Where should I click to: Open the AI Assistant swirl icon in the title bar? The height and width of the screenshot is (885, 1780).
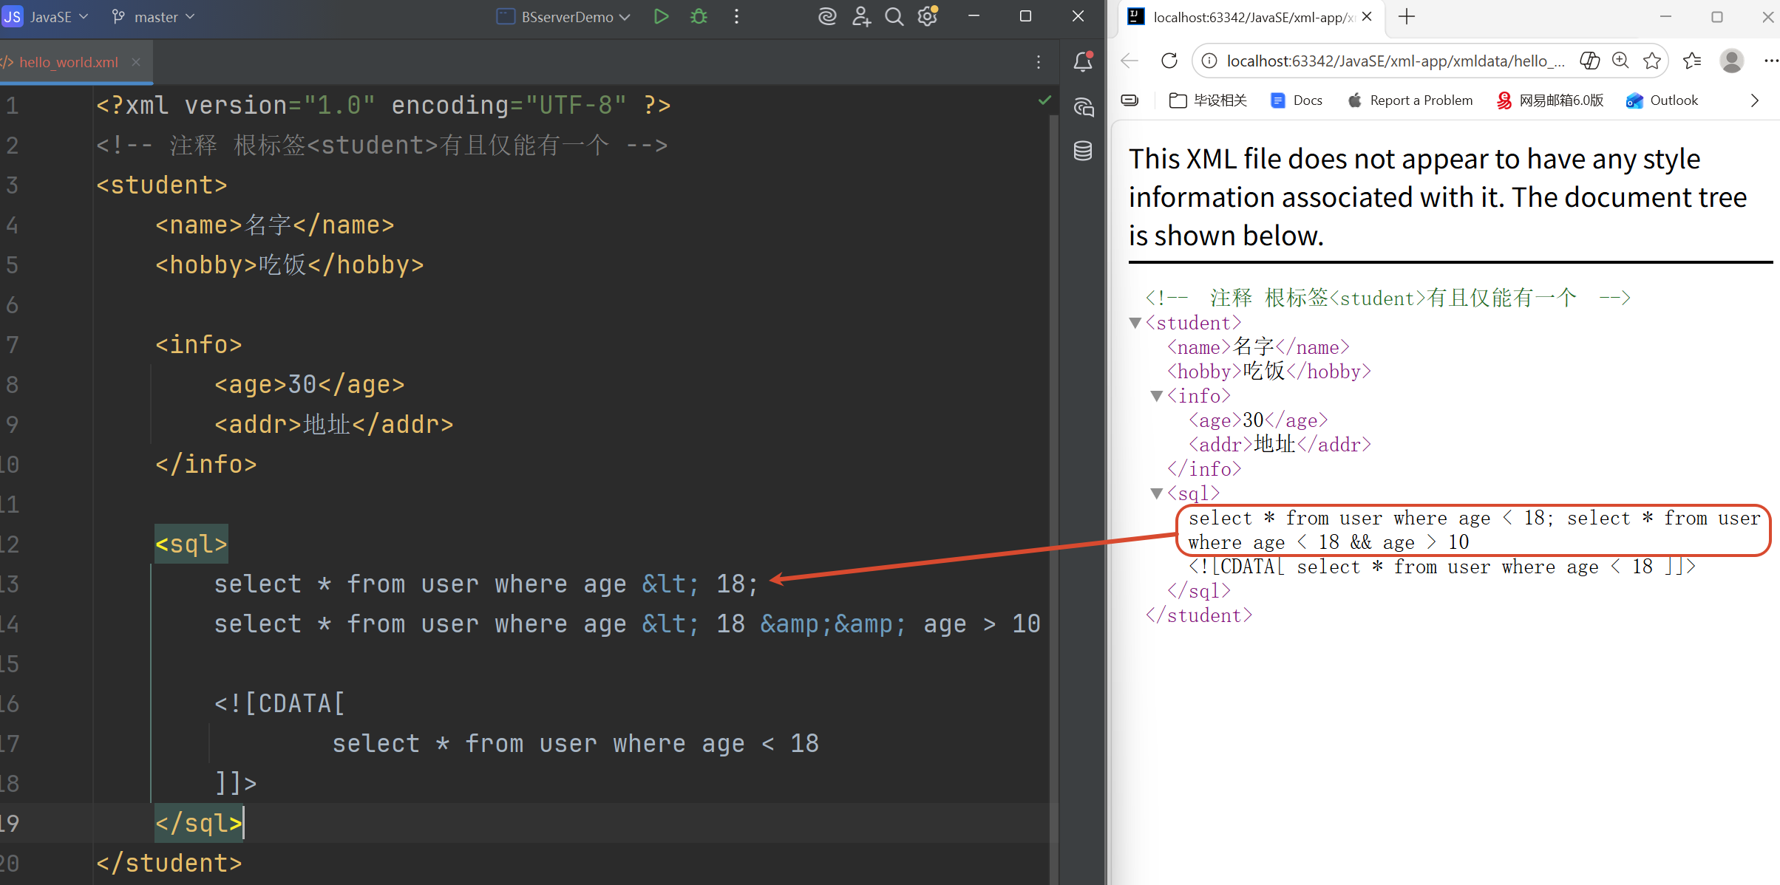(827, 16)
